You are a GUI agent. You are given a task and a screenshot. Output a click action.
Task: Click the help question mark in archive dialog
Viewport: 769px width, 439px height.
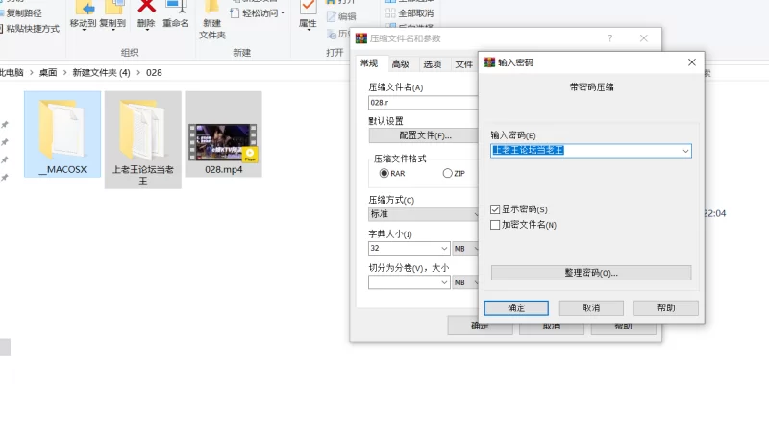tap(610, 38)
